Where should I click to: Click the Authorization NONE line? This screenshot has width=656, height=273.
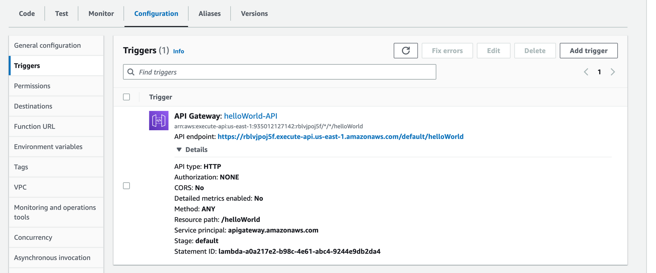click(x=207, y=177)
